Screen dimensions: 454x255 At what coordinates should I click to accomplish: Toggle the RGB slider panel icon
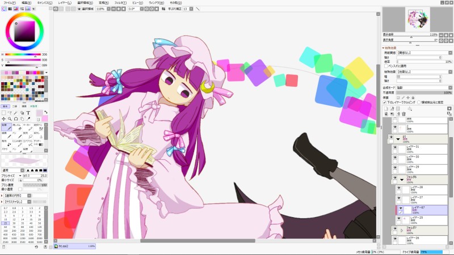pyautogui.click(x=10, y=9)
